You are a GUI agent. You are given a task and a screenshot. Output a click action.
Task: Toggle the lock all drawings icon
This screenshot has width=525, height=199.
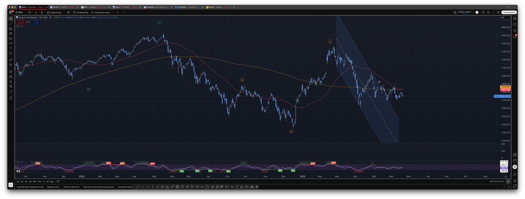[x=11, y=81]
